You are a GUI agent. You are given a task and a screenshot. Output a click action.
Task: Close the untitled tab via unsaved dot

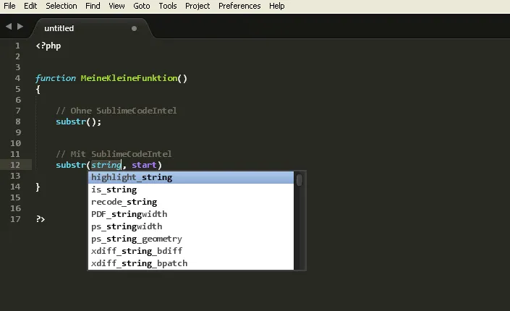click(134, 29)
